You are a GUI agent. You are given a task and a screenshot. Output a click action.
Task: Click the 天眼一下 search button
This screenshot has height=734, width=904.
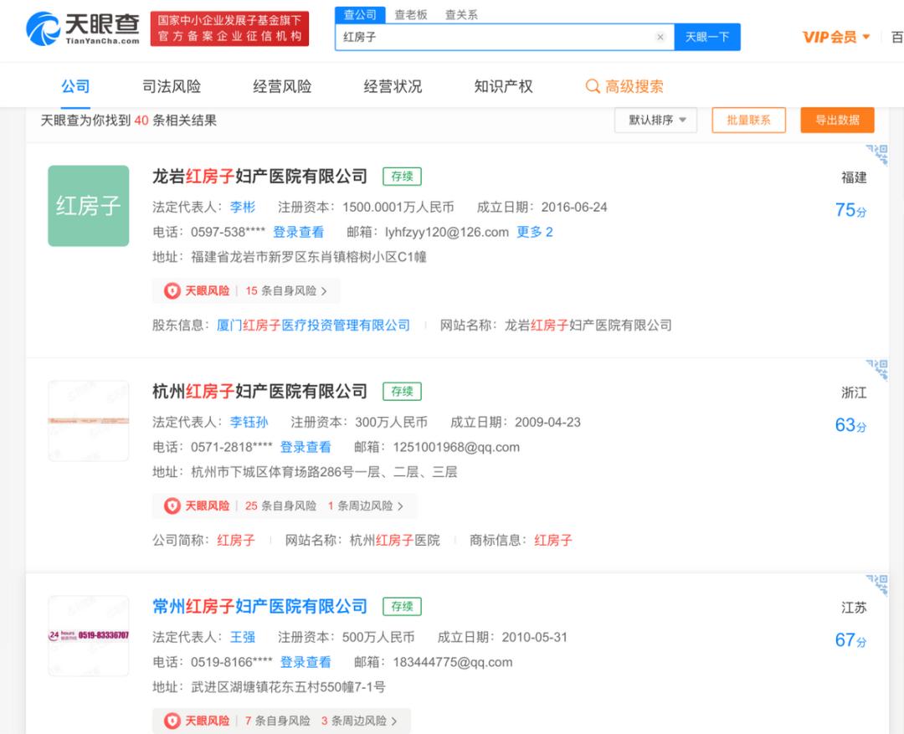707,37
